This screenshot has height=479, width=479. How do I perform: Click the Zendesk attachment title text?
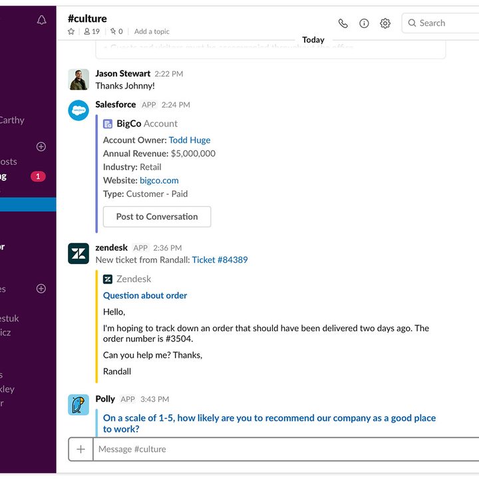[x=134, y=279]
